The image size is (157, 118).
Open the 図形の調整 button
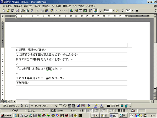click(x=10, y=106)
